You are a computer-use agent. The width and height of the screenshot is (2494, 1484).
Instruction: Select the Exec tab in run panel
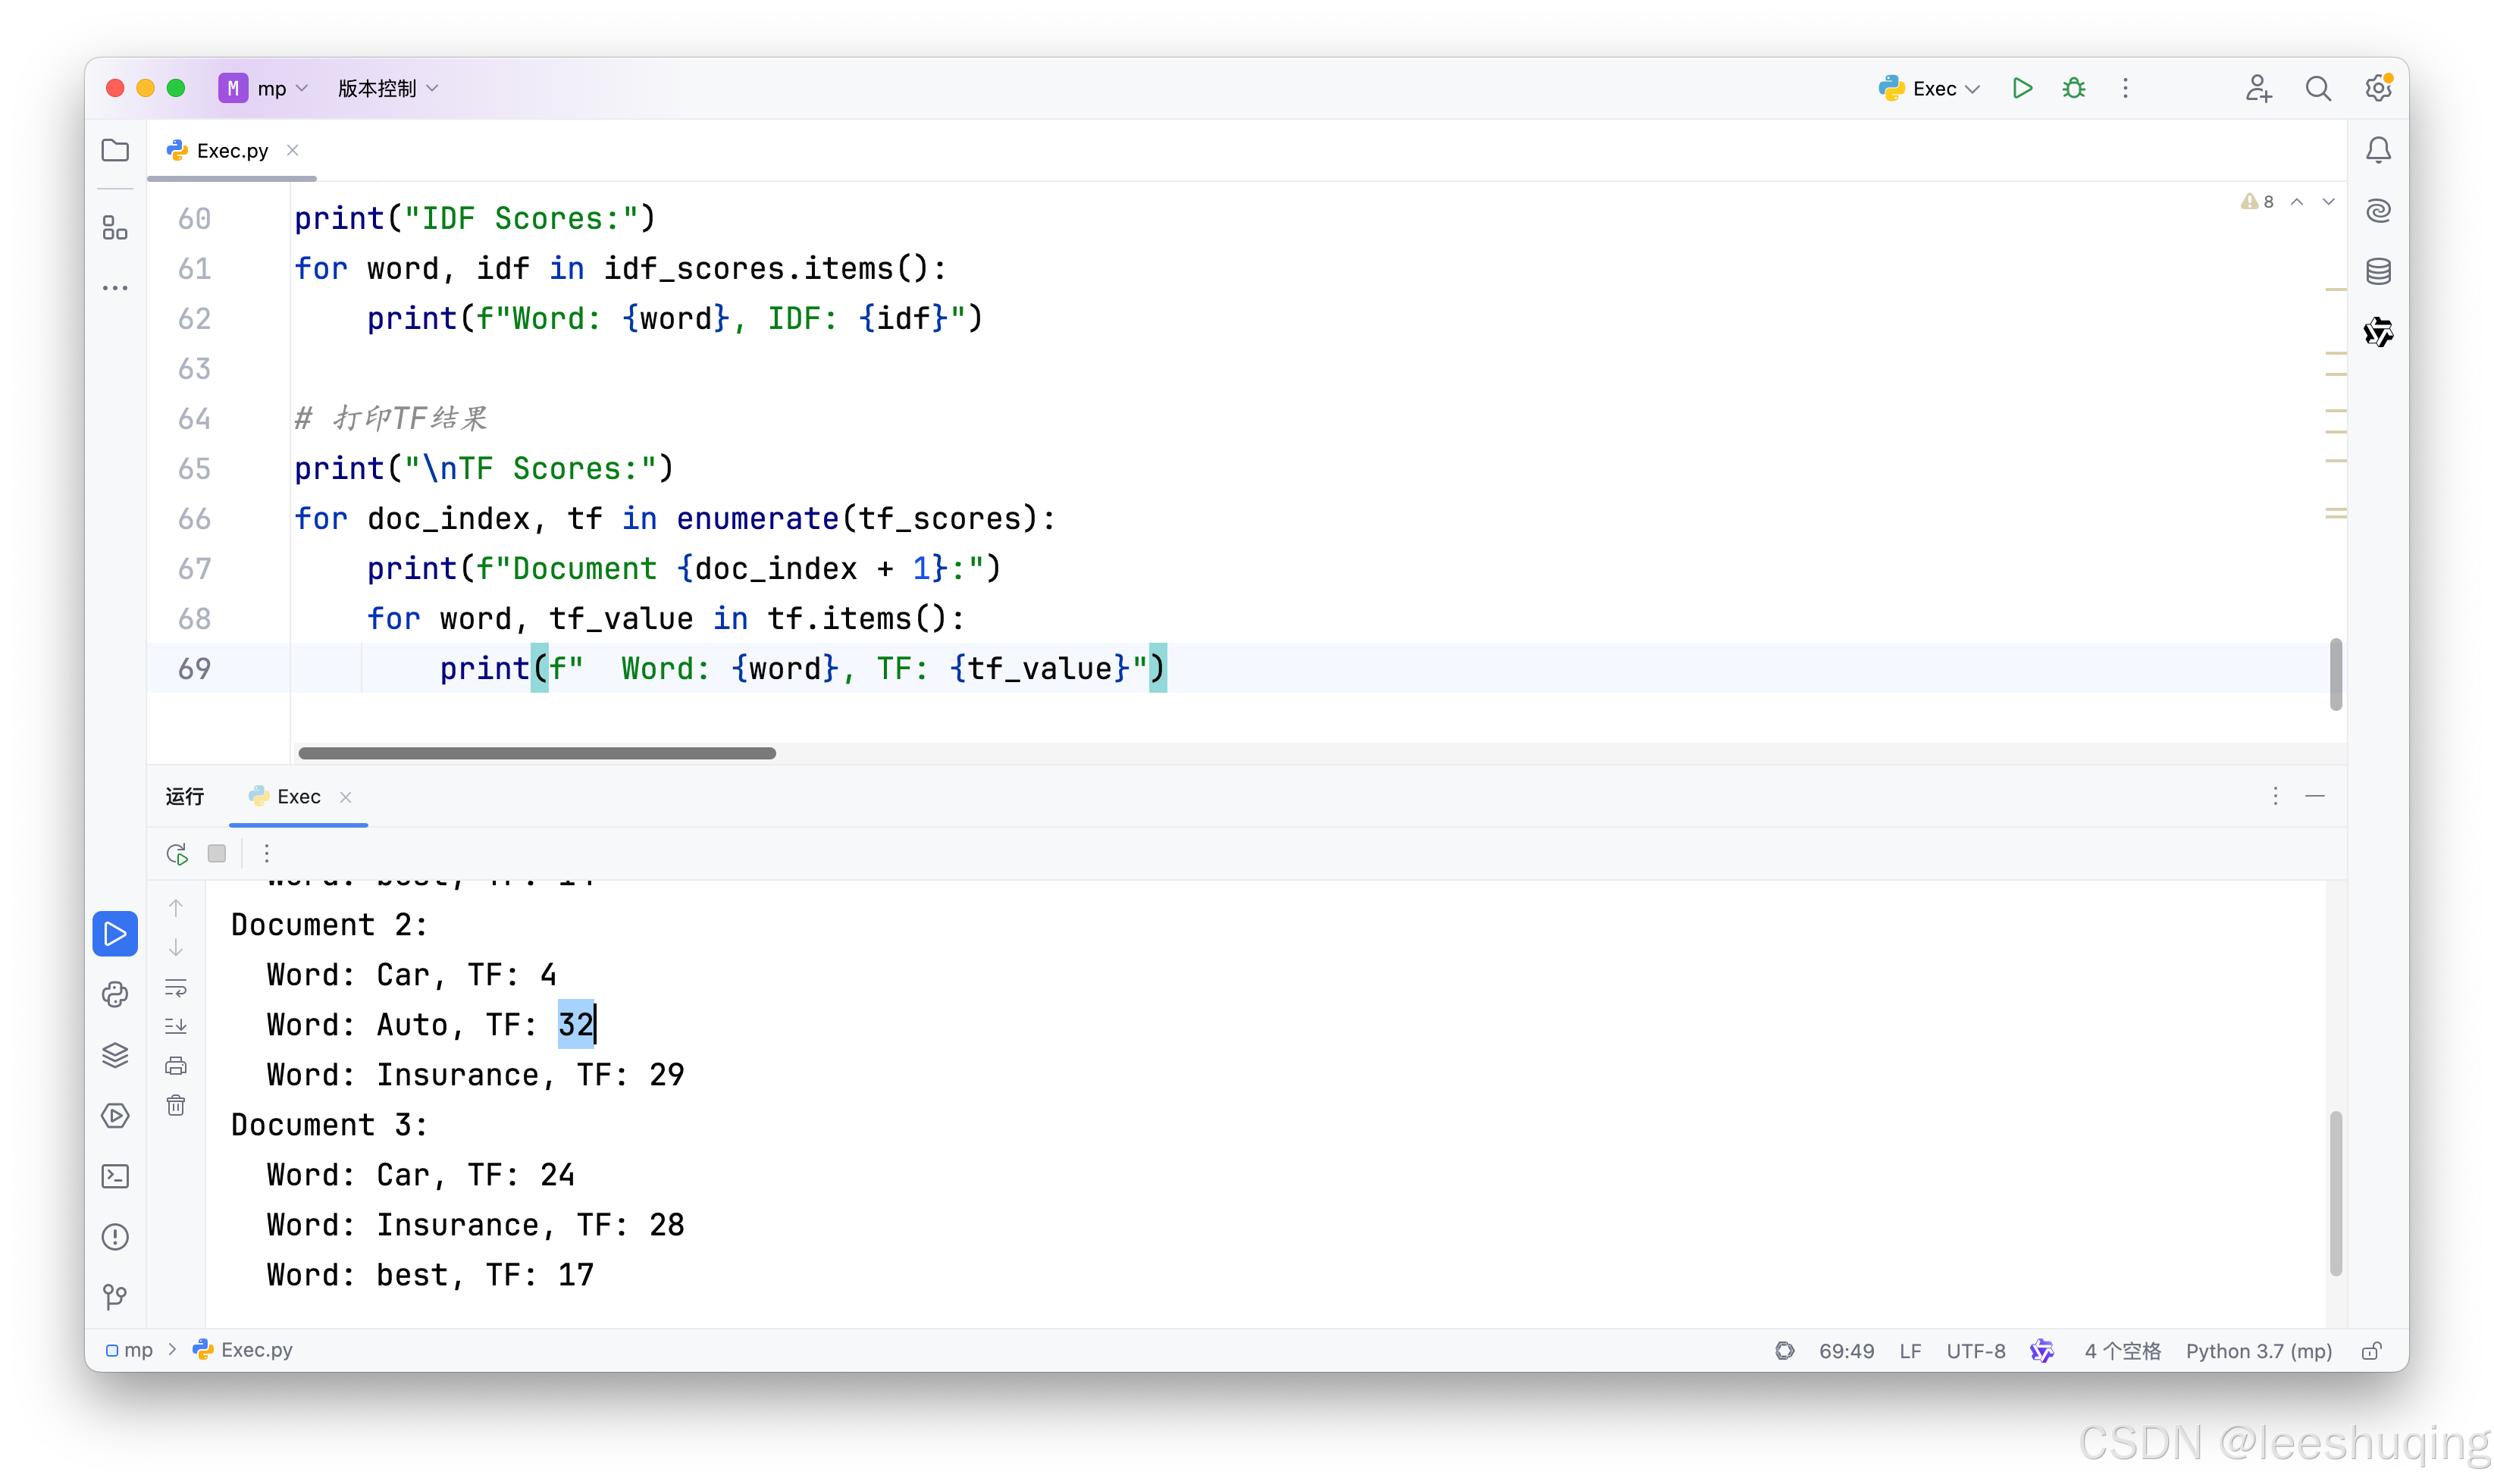298,797
